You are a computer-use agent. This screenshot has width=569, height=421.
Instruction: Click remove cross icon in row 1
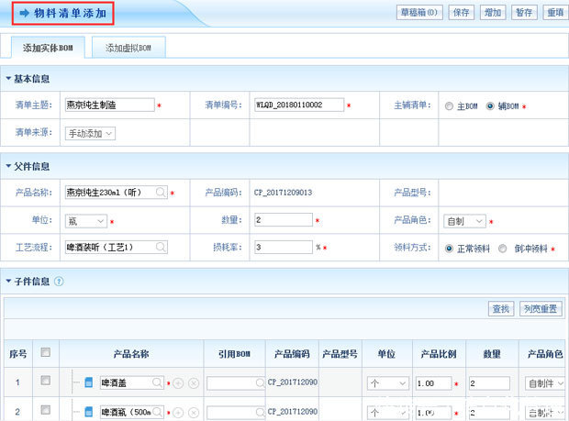pyautogui.click(x=194, y=382)
